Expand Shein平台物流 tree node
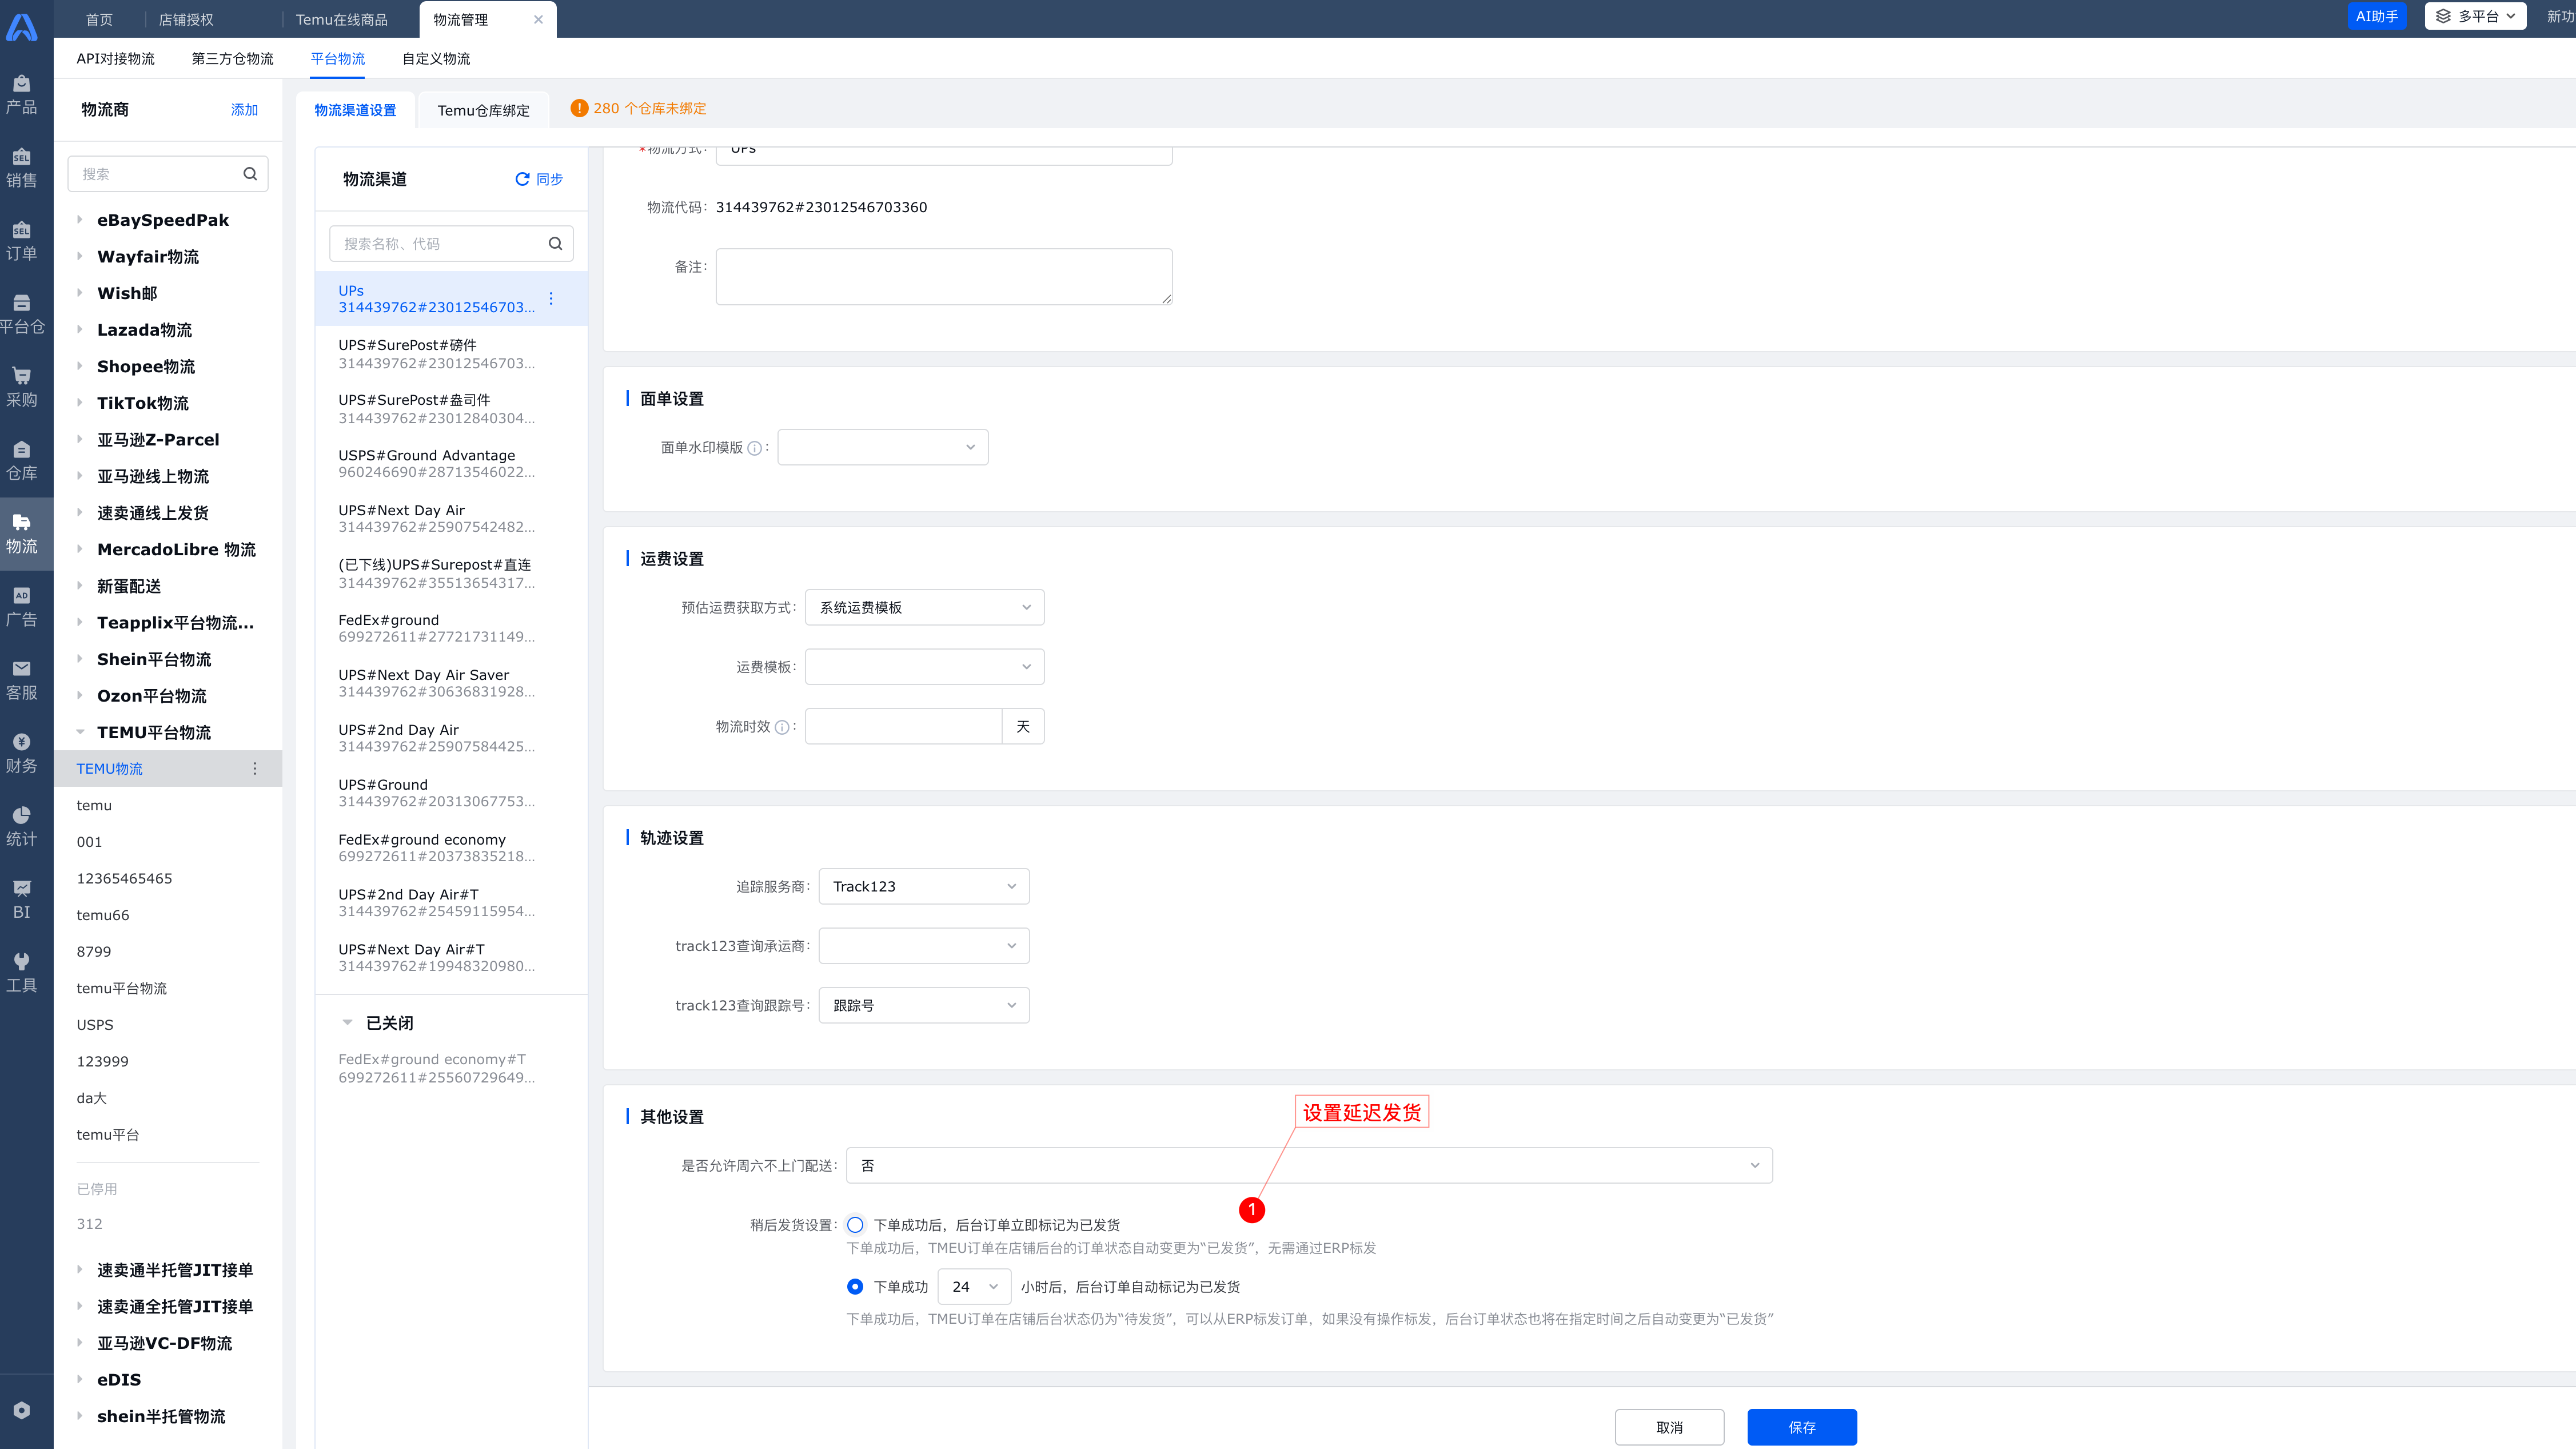 [x=80, y=659]
